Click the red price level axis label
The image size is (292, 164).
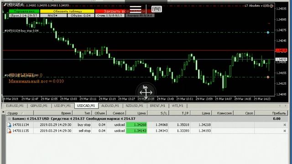(281, 51)
